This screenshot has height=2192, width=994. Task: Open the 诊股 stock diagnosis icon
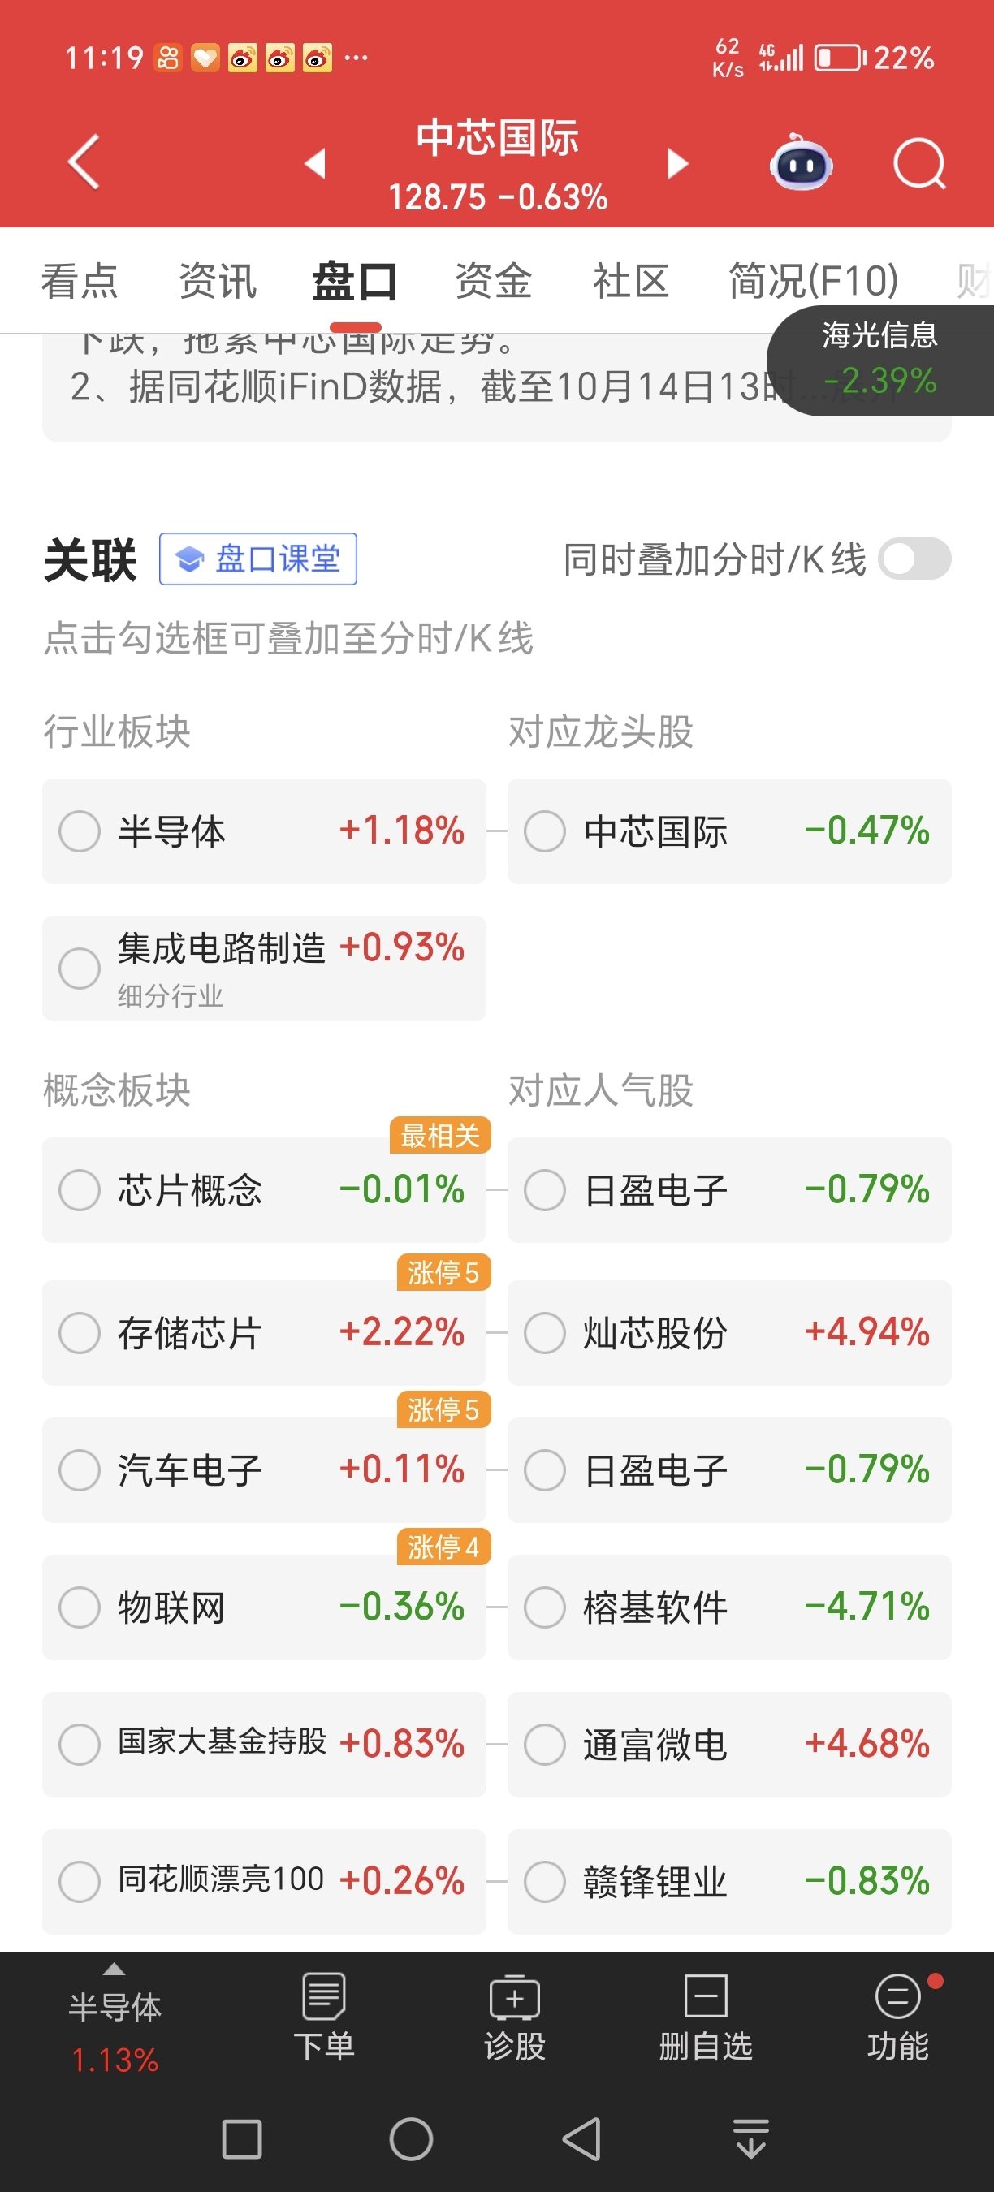click(x=514, y=2018)
